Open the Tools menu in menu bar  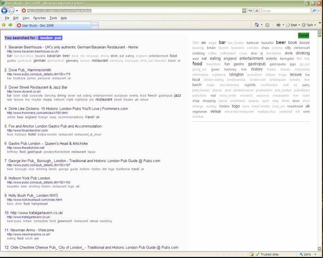(53, 18)
